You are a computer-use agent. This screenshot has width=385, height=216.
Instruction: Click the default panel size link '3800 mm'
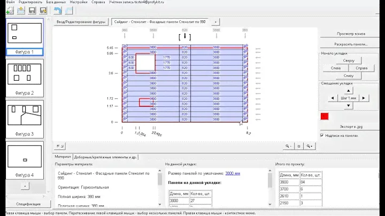click(x=233, y=174)
